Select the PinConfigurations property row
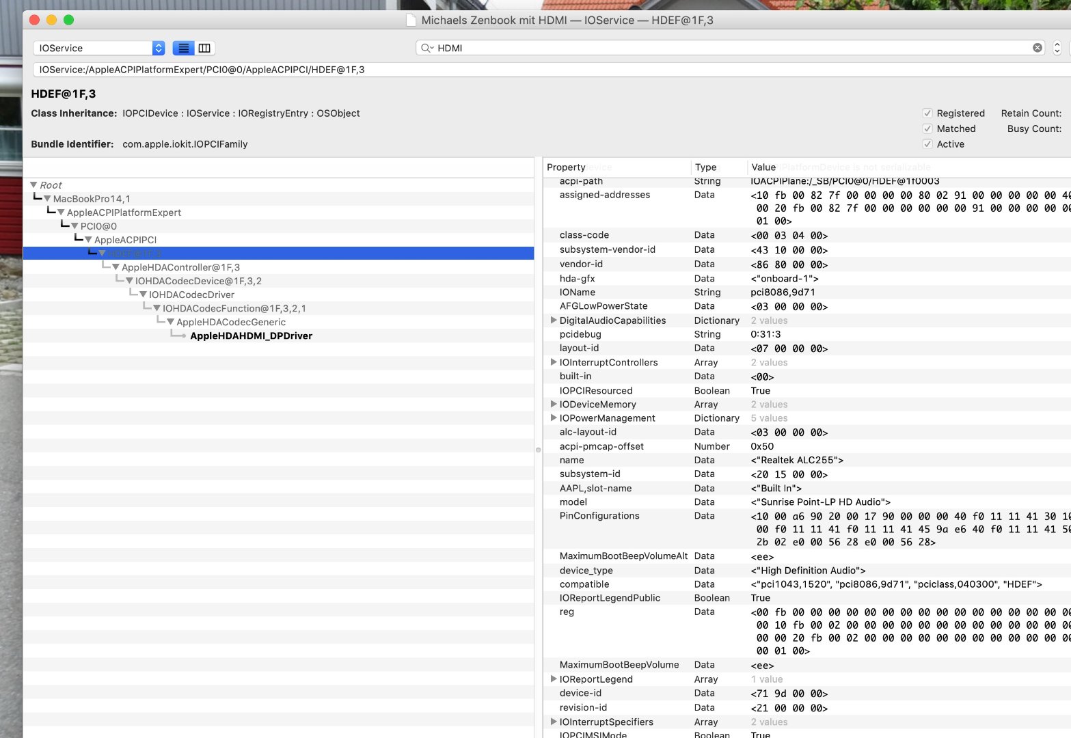The width and height of the screenshot is (1071, 738). pyautogui.click(x=807, y=529)
